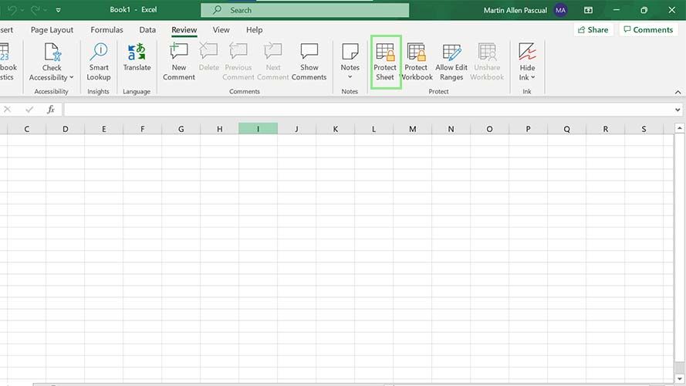The width and height of the screenshot is (686, 386).
Task: Select column D header
Action: [65, 129]
